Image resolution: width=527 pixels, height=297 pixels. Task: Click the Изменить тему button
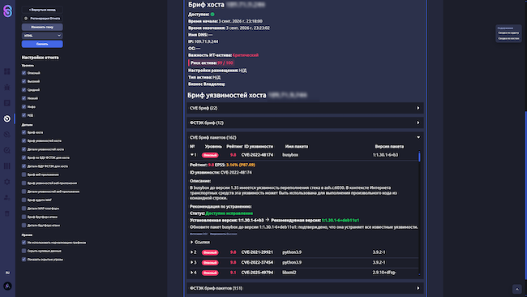42,27
